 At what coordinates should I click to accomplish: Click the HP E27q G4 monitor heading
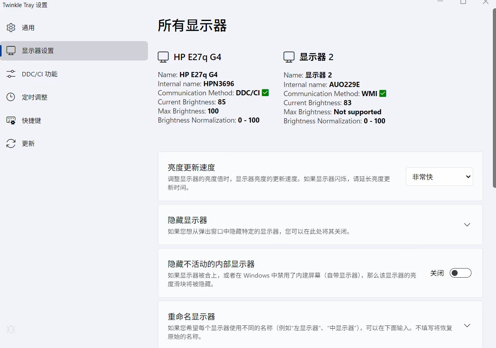pyautogui.click(x=197, y=57)
